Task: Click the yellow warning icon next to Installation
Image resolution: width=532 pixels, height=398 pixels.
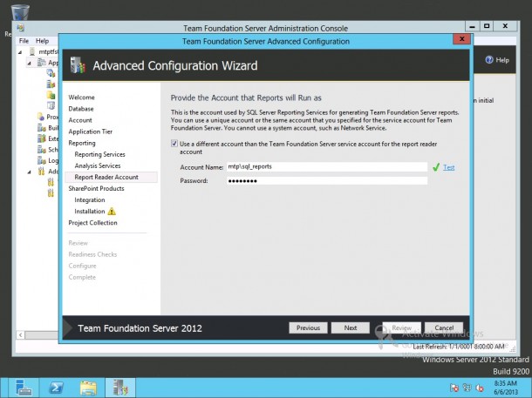Action: (112, 212)
